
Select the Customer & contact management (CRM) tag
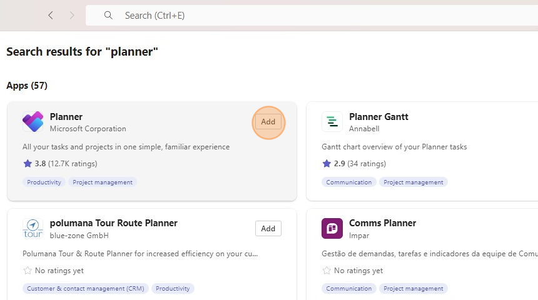point(85,289)
